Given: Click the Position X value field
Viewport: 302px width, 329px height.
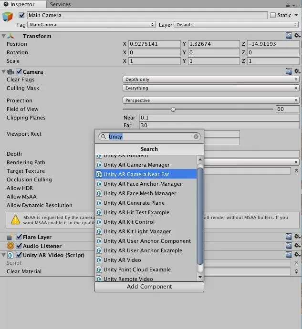Looking at the screenshot, I should pos(155,44).
